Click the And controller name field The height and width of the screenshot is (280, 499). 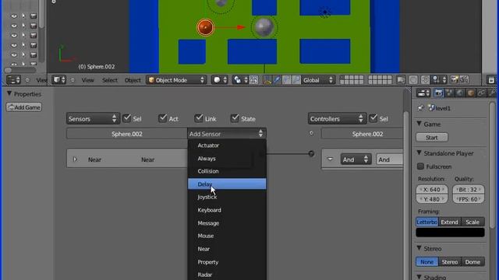(390, 159)
